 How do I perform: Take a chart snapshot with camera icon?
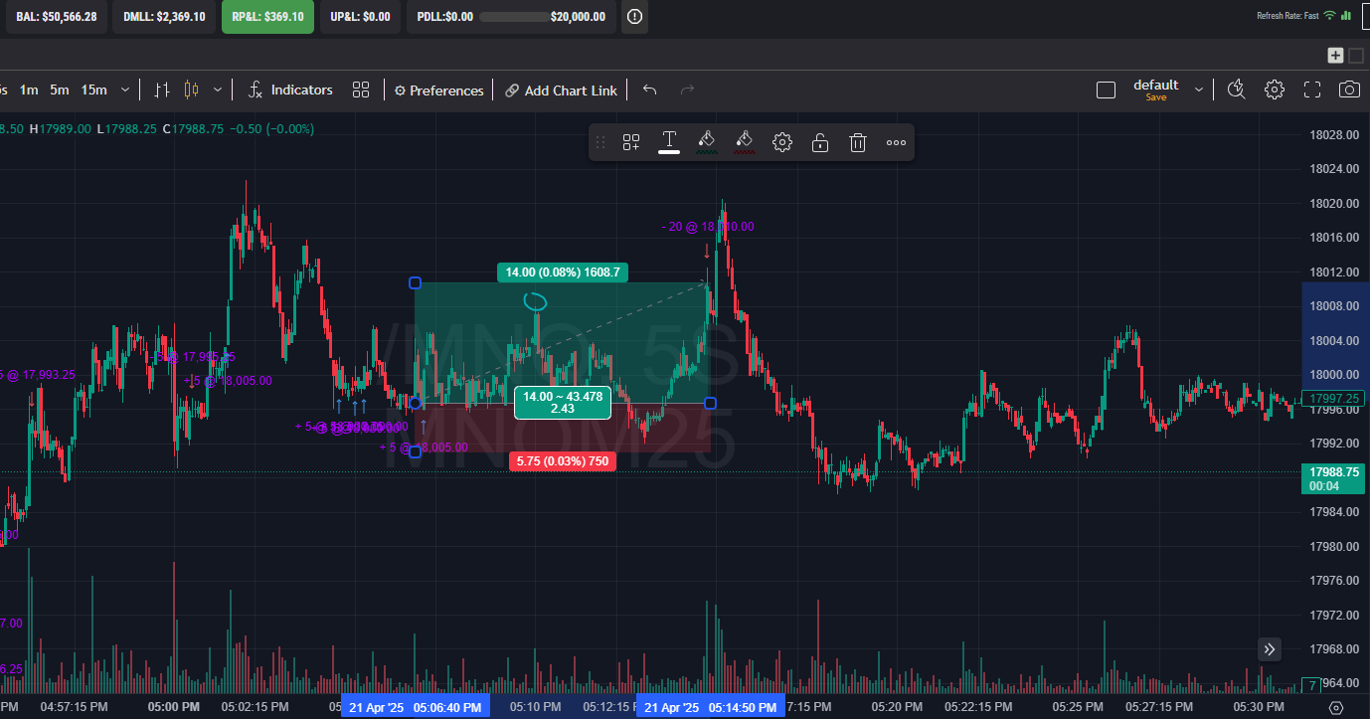(x=1348, y=90)
